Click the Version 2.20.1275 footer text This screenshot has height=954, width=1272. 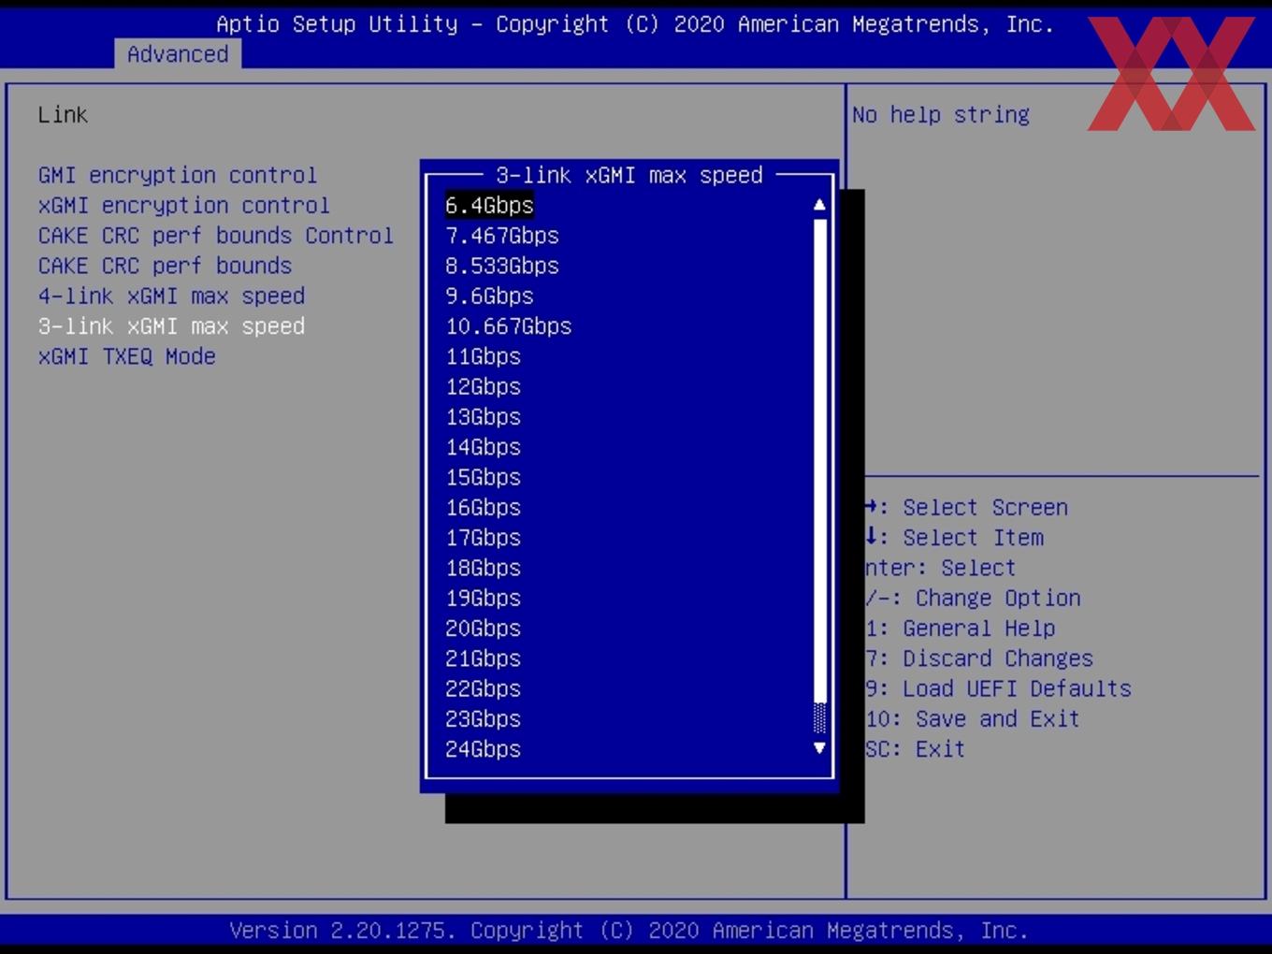pos(629,931)
